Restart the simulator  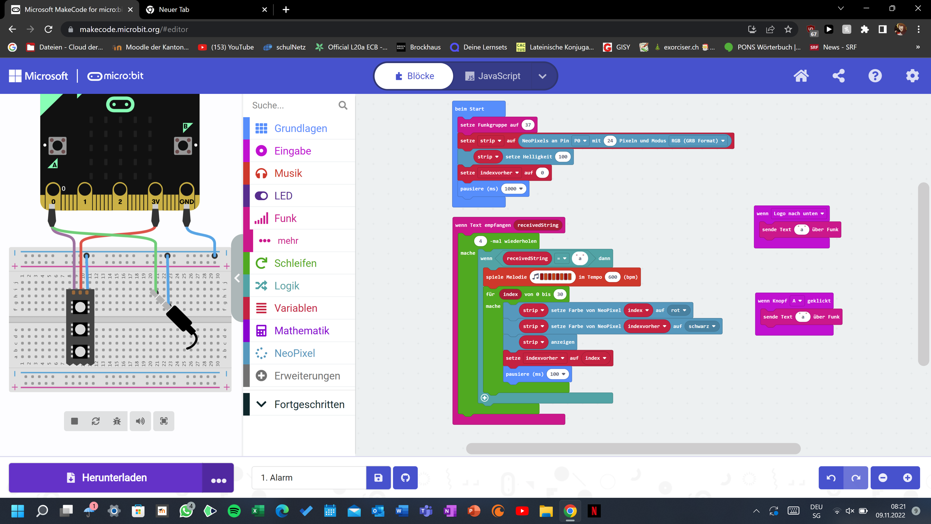click(x=96, y=421)
